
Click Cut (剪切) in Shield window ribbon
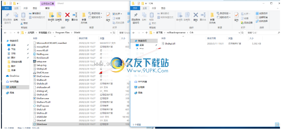tap(24, 23)
